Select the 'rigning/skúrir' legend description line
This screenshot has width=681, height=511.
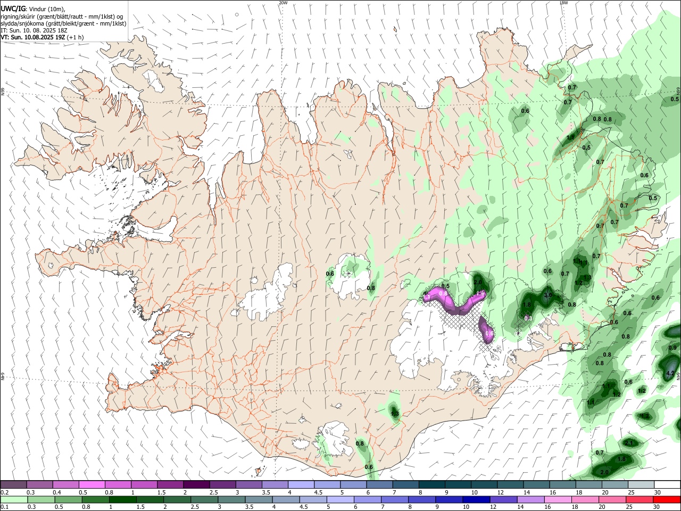(62, 17)
